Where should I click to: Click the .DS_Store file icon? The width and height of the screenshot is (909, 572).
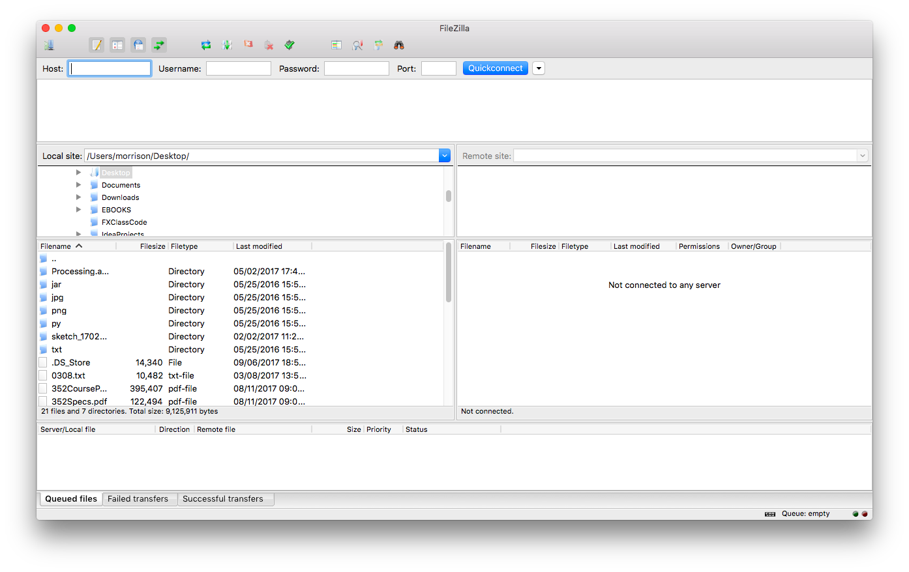[x=43, y=362]
